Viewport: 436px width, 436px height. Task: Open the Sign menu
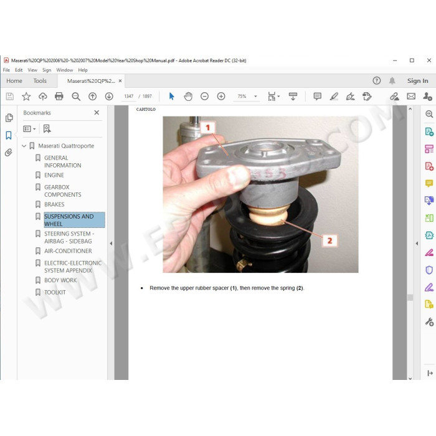(x=47, y=70)
